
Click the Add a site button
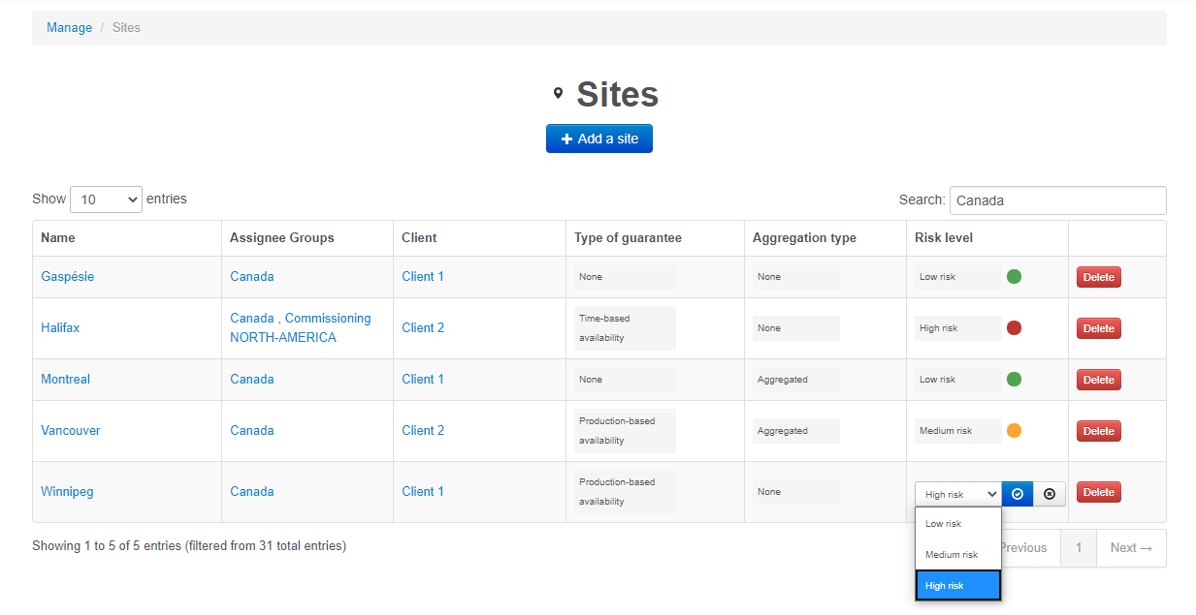click(x=598, y=138)
